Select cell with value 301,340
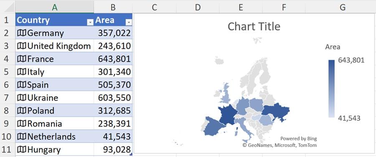 [x=113, y=72]
